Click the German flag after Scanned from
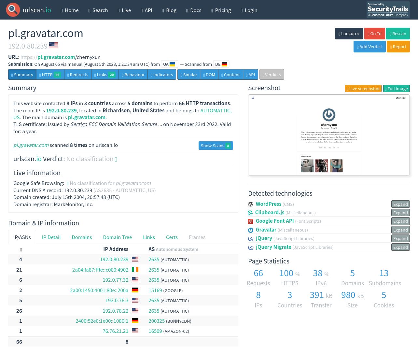 [x=224, y=64]
